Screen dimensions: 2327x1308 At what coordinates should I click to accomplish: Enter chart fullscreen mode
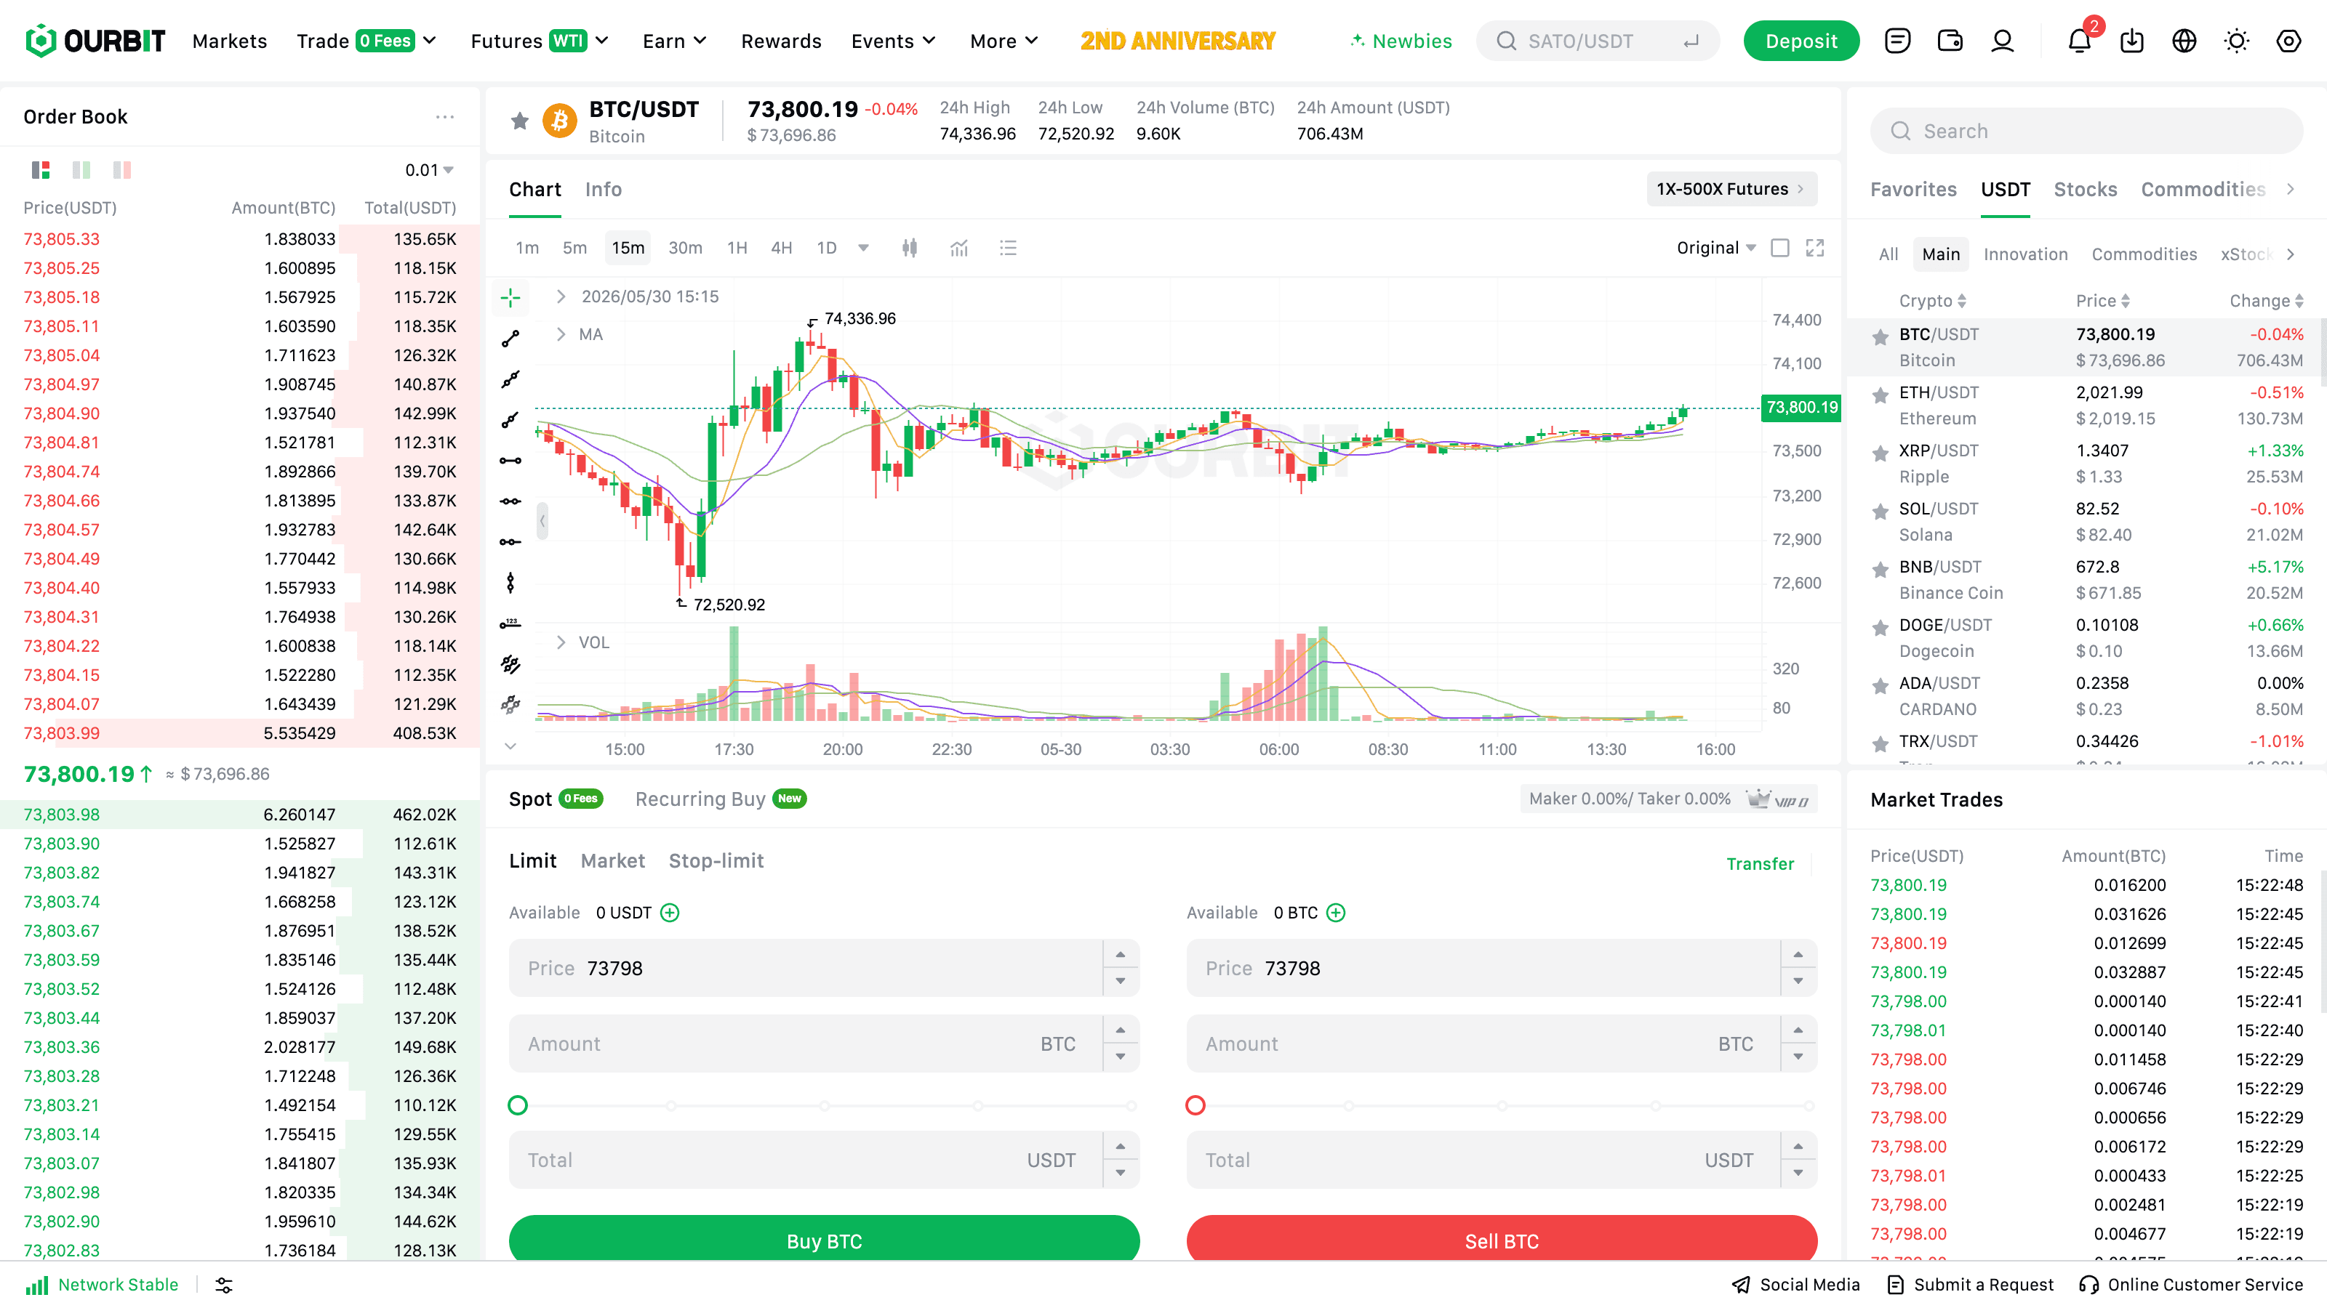1815,247
